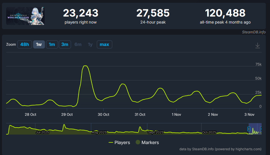Toggle the Players series in legend
The width and height of the screenshot is (270, 155).
coord(119,142)
